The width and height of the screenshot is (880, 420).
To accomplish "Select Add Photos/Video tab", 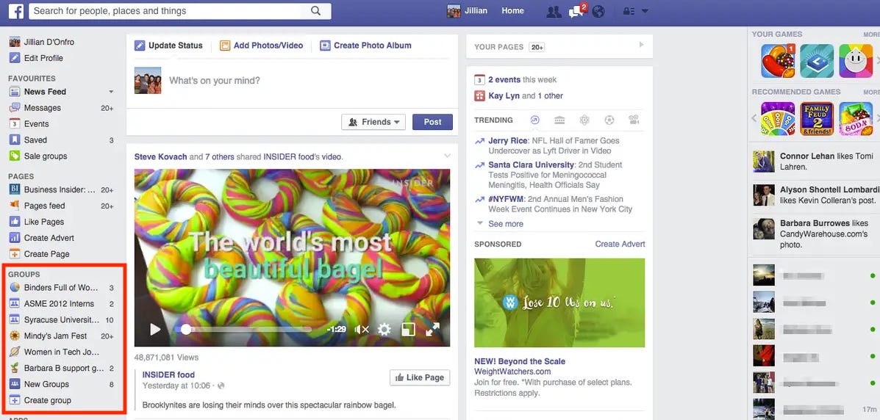I will (x=262, y=46).
